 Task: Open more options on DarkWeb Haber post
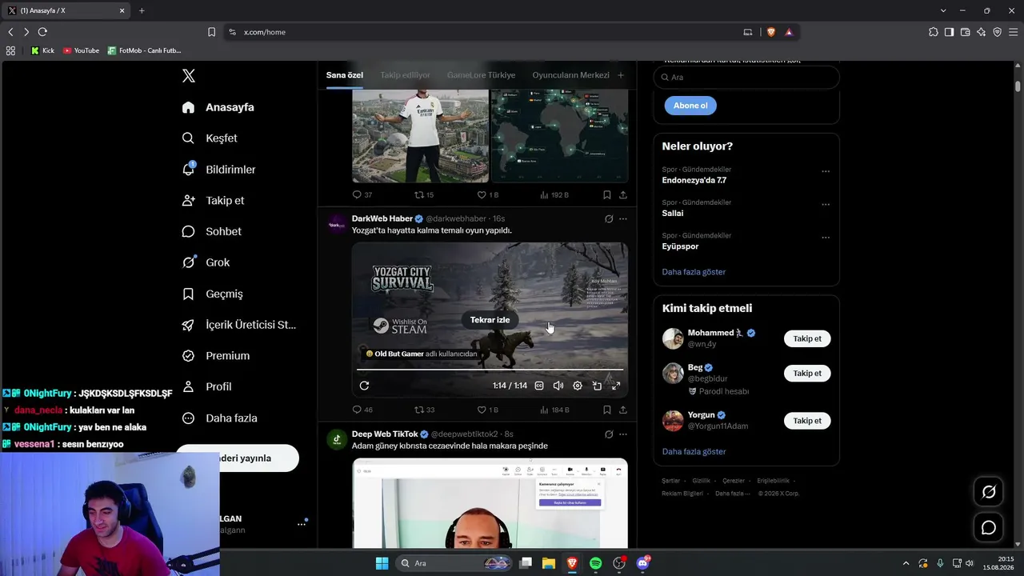tap(623, 218)
